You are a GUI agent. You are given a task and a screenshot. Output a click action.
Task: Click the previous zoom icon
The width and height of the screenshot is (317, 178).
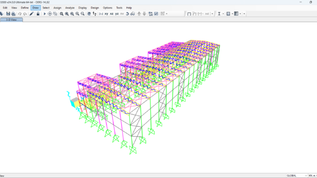click(72, 14)
